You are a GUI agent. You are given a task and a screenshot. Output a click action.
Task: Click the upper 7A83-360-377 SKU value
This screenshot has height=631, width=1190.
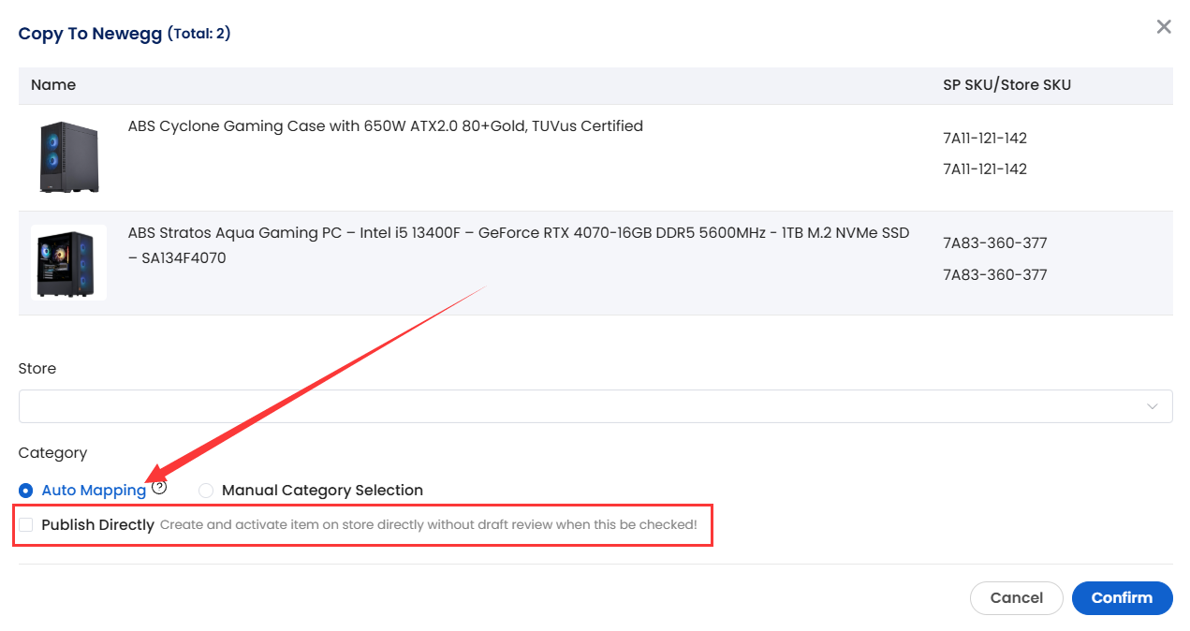click(994, 243)
